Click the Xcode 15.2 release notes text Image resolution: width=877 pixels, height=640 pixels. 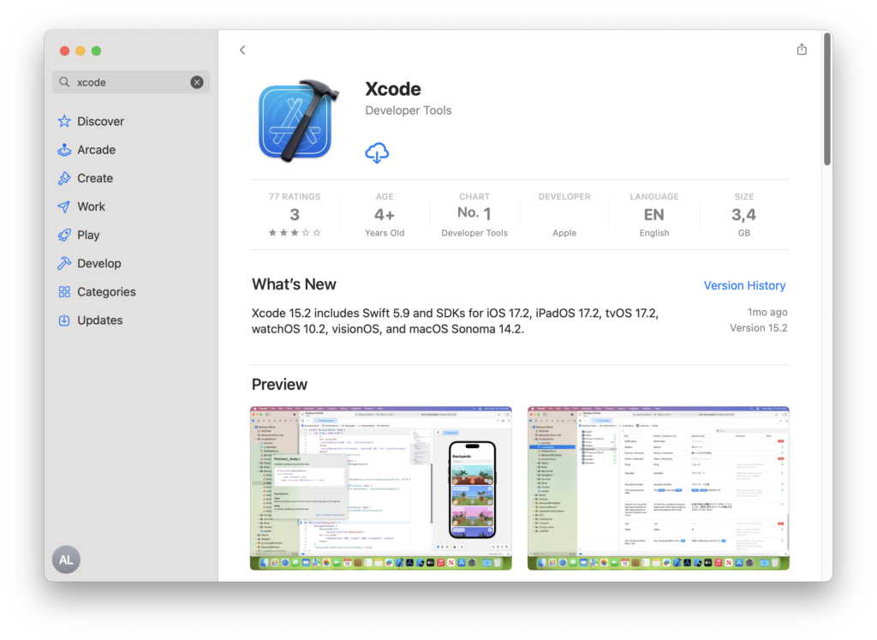456,321
